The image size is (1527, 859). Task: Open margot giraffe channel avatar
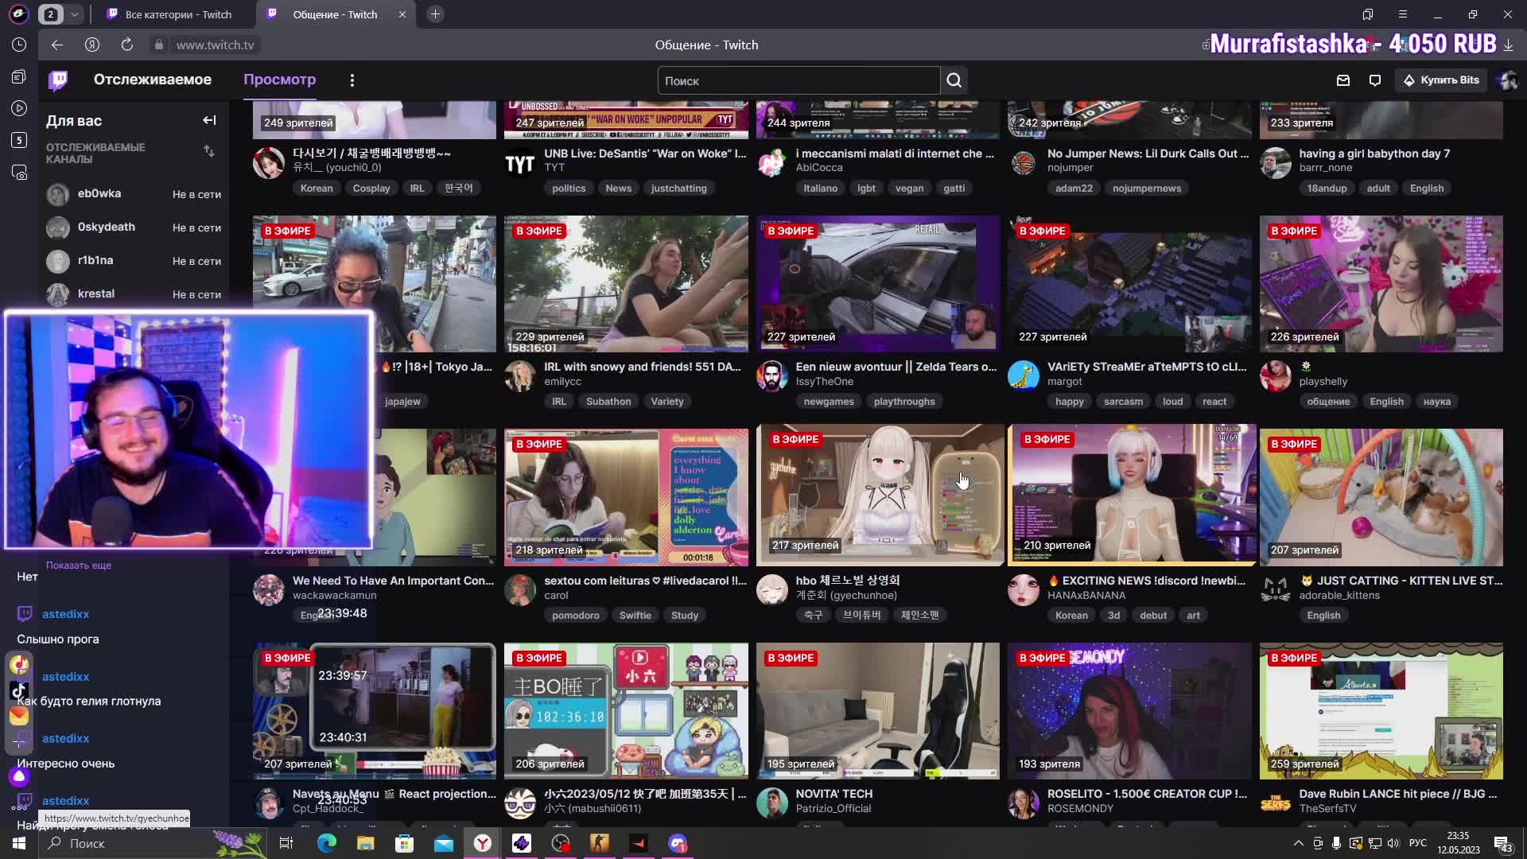[1024, 376]
